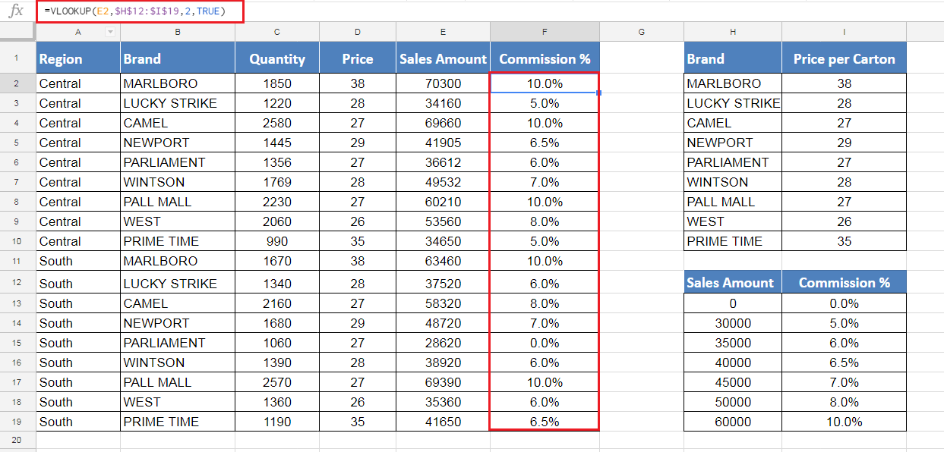Image resolution: width=944 pixels, height=452 pixels.
Task: Select the sales amount cell 28620
Action: (443, 343)
